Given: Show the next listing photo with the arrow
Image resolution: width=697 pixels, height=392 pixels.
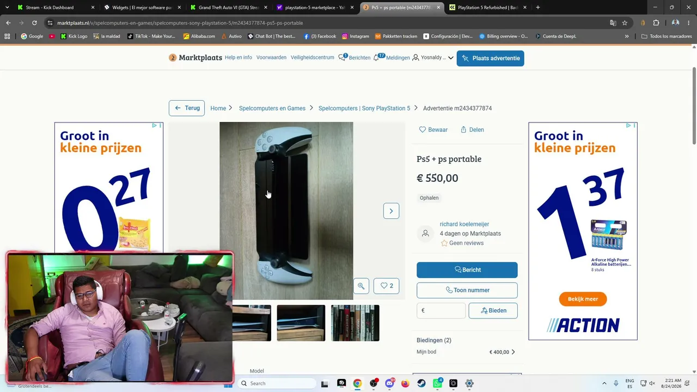Looking at the screenshot, I should pyautogui.click(x=391, y=211).
